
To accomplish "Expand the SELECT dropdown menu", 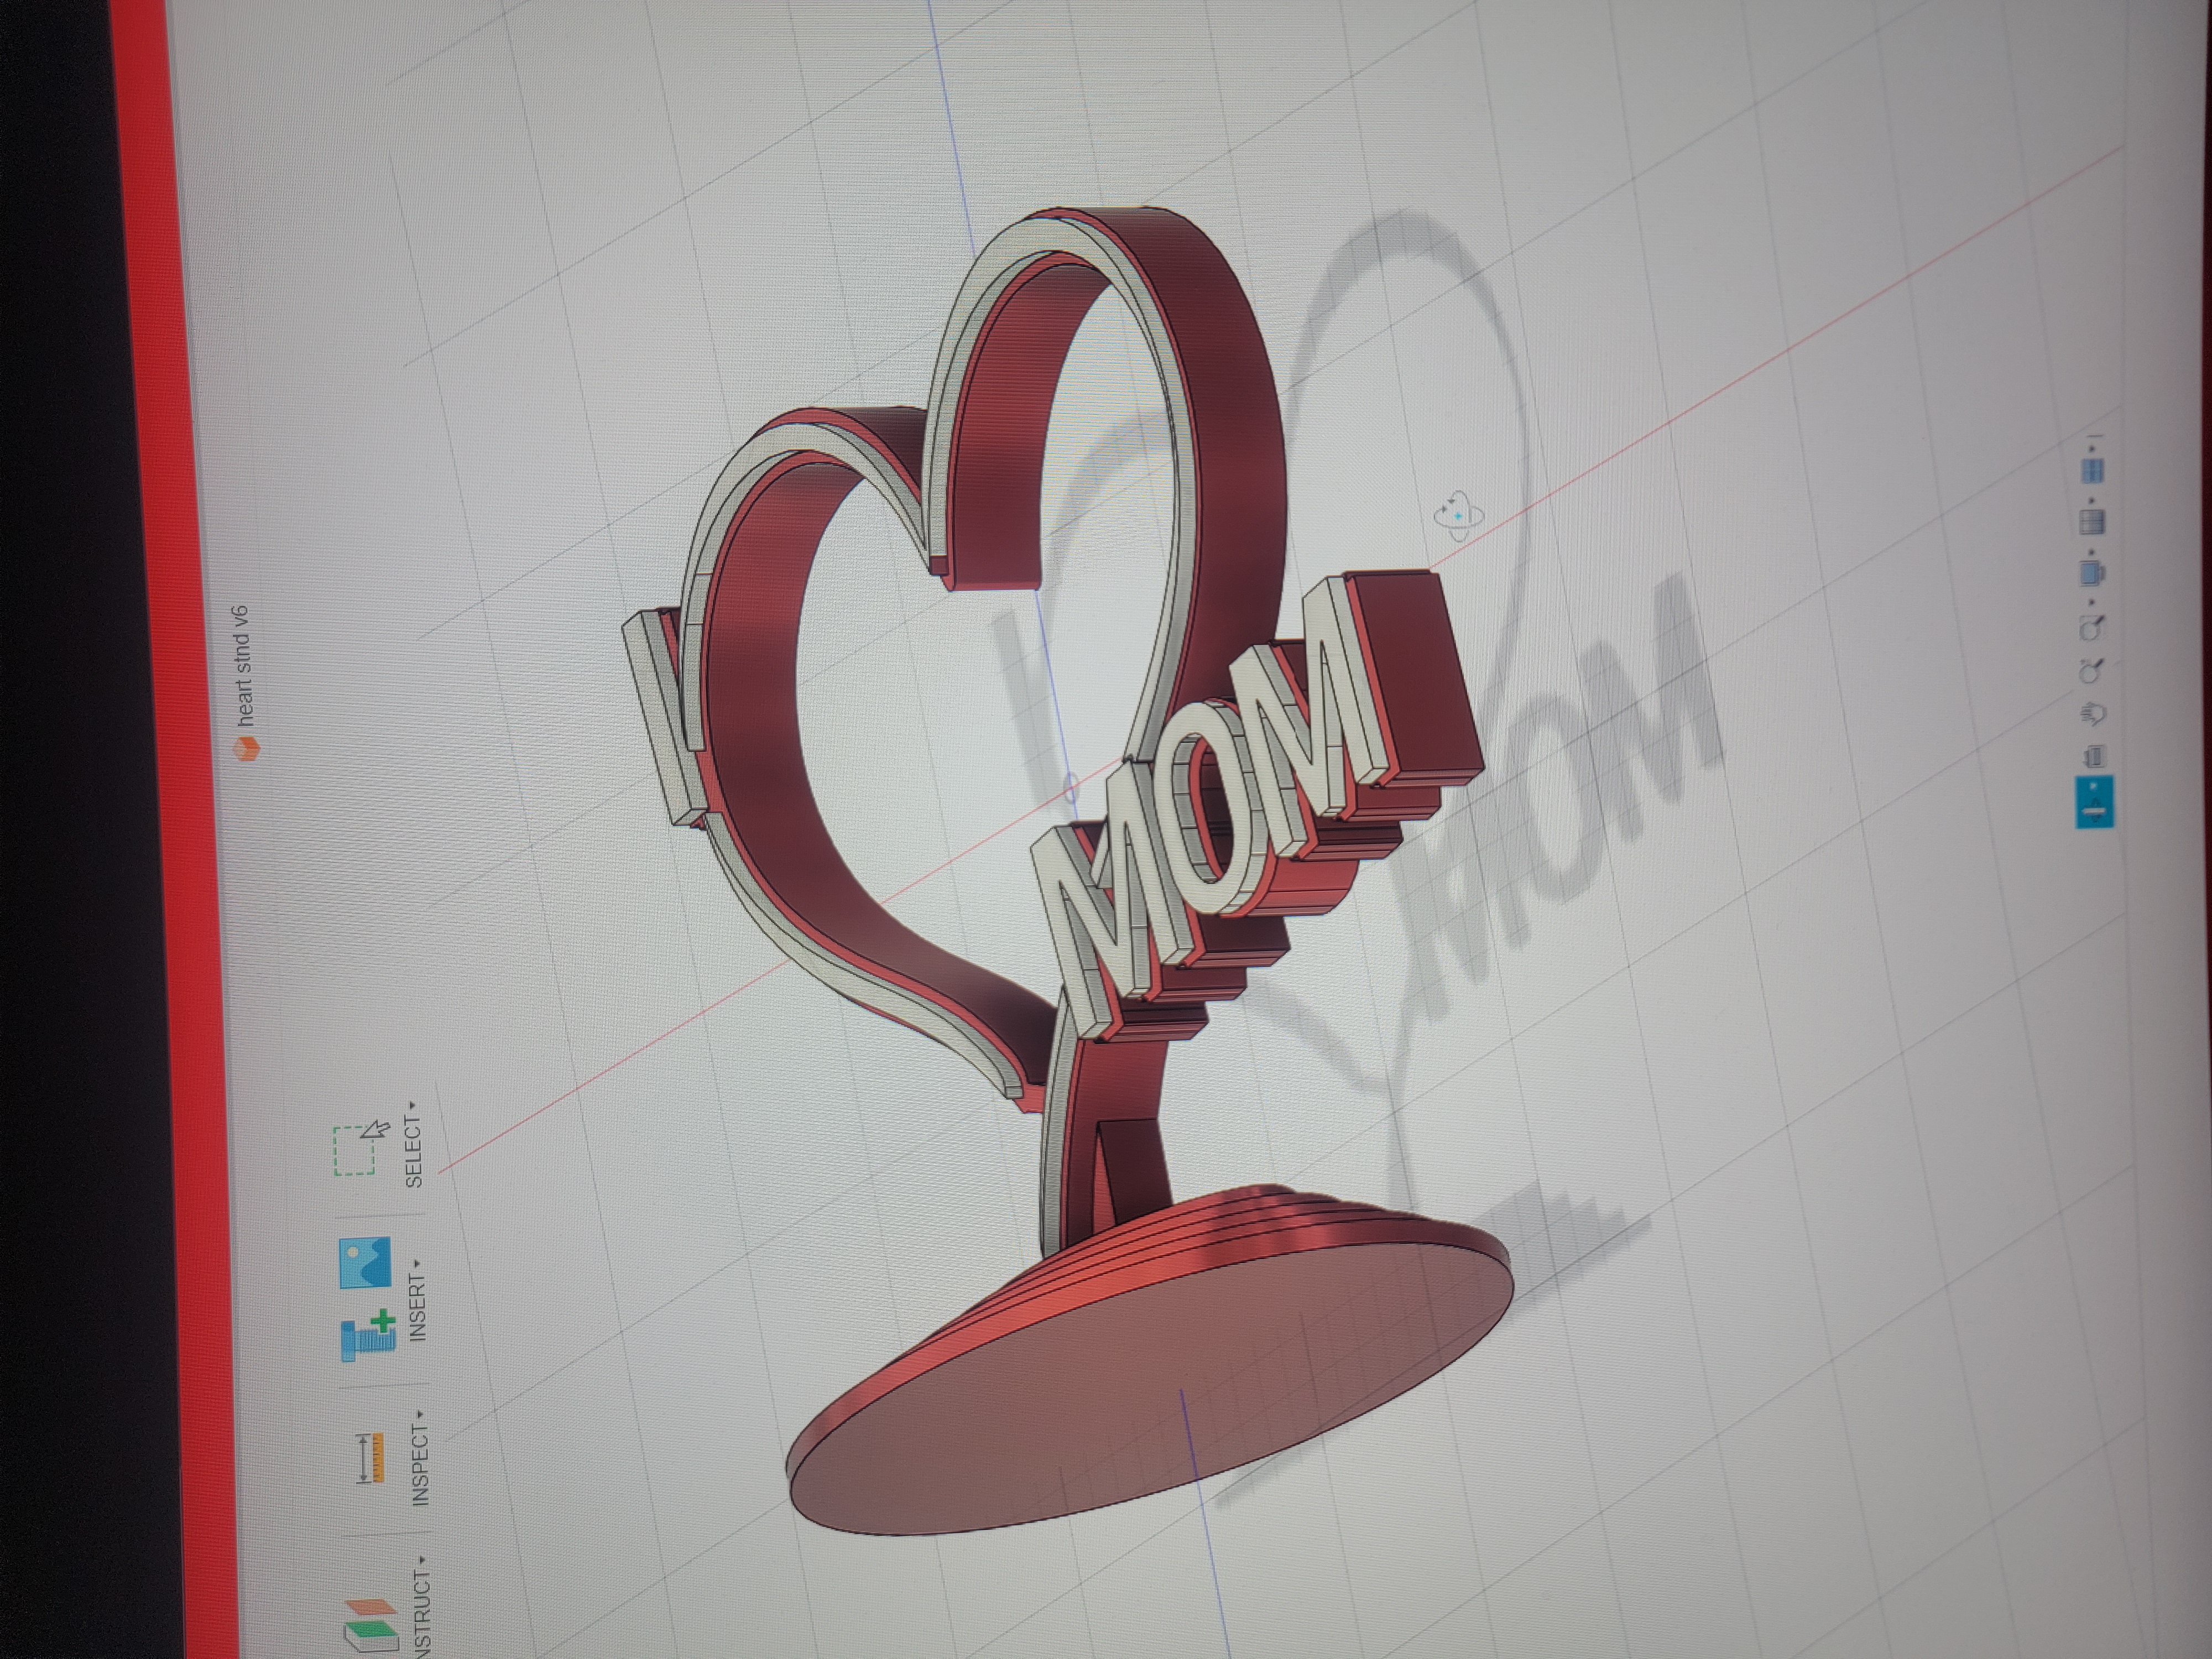I will 413,1150.
